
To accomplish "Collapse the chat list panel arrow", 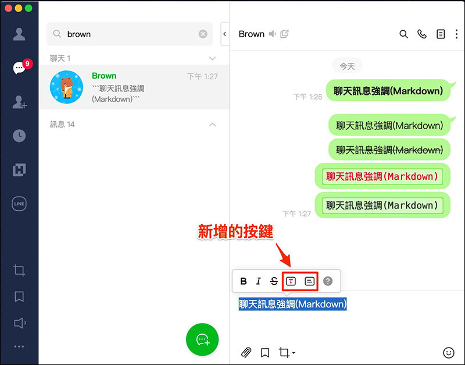I will click(224, 34).
